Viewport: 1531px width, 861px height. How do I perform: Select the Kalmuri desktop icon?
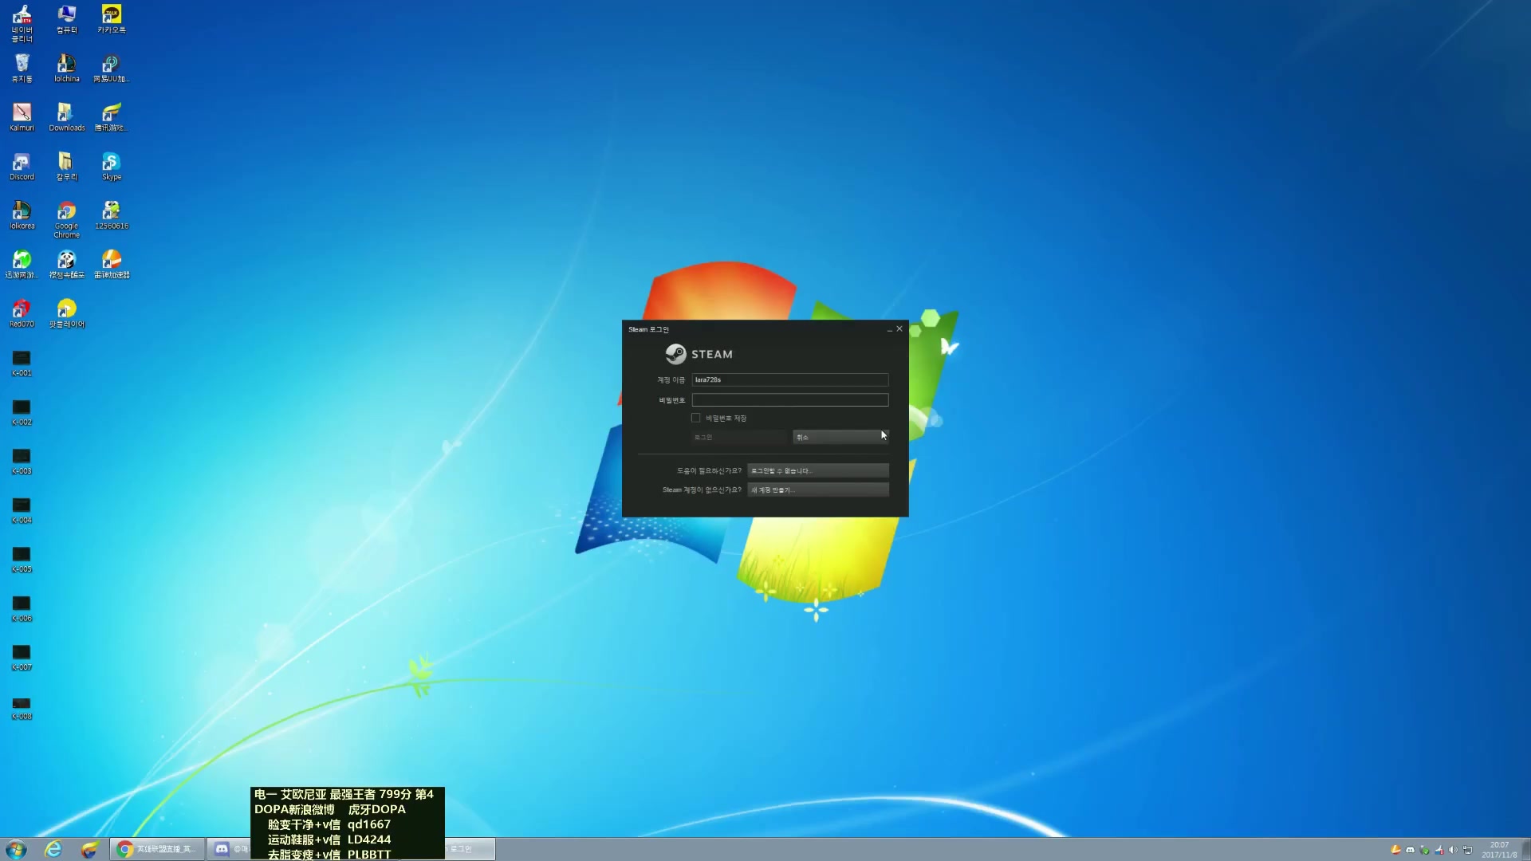pos(22,117)
